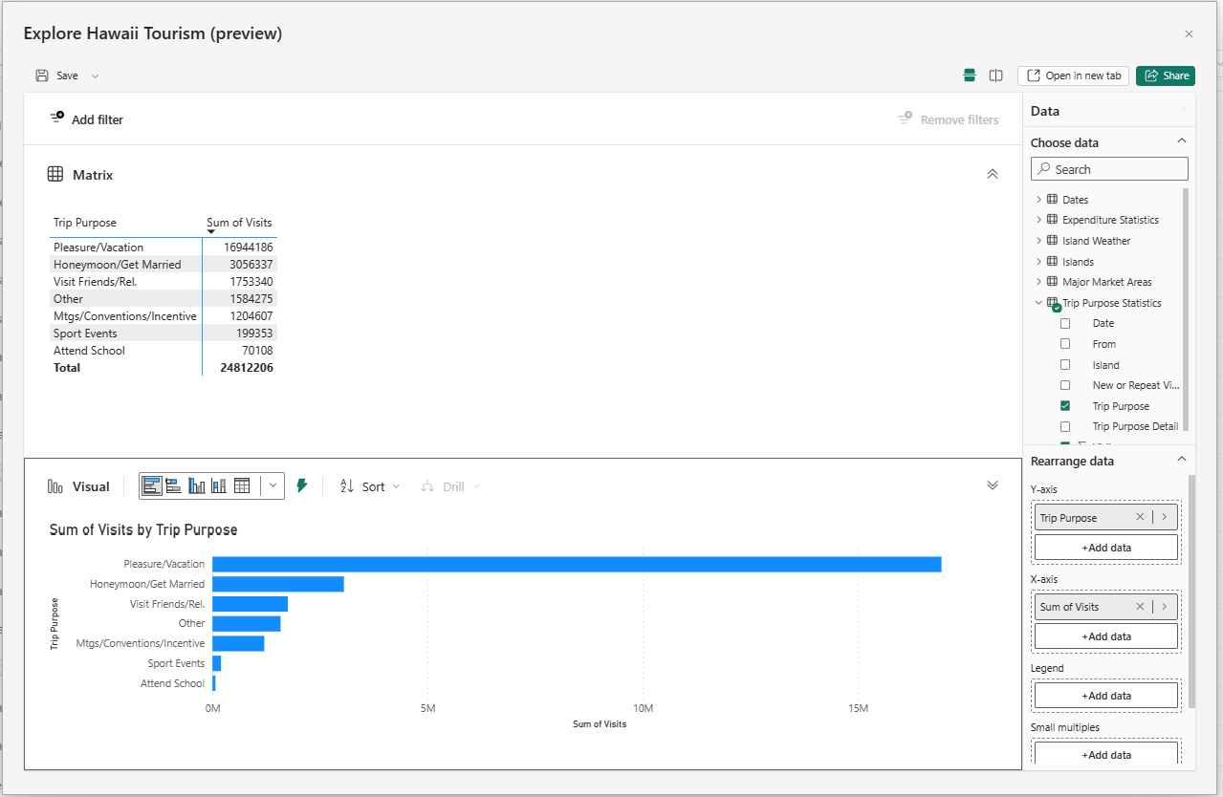The height and width of the screenshot is (797, 1223).
Task: Click the Pleasure/Vacation bar in chart
Action: pyautogui.click(x=577, y=564)
